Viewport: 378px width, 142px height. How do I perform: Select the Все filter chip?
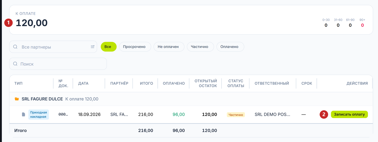click(109, 47)
